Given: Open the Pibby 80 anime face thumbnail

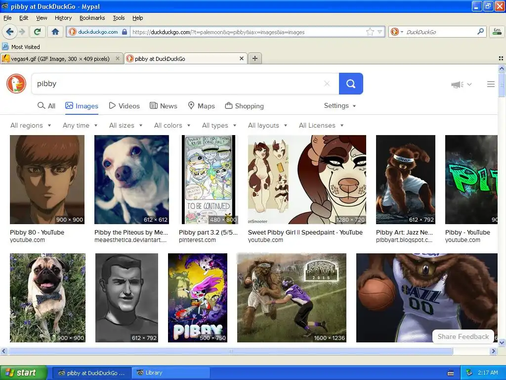Looking at the screenshot, I should tap(47, 180).
